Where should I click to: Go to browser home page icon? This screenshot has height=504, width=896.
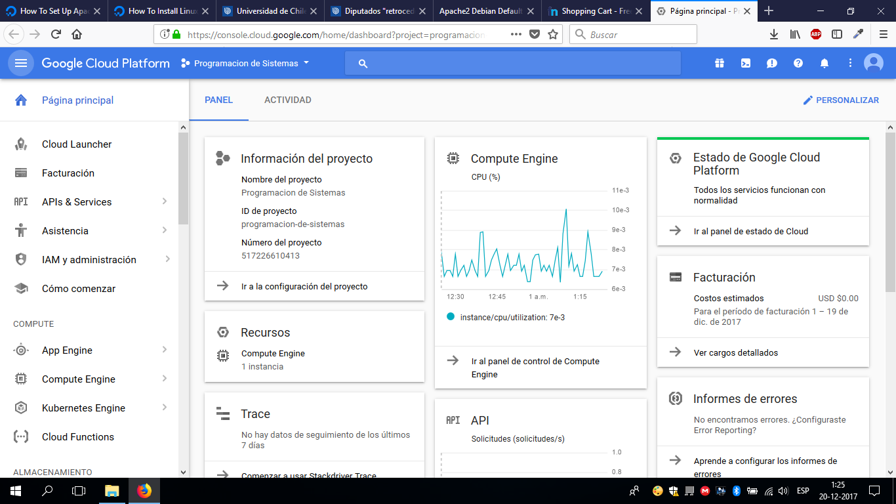point(77,35)
